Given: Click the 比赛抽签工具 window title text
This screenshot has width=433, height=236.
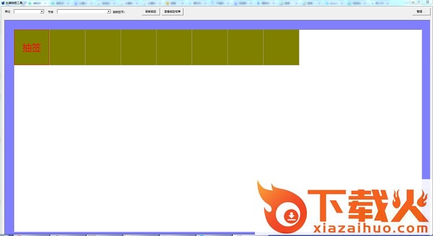Looking at the screenshot, I should (15, 3).
